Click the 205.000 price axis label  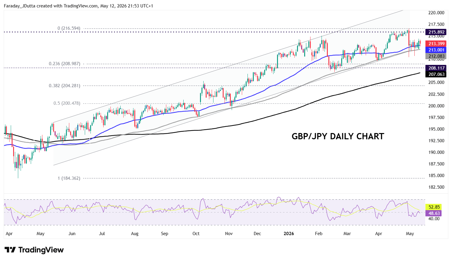[x=436, y=82]
